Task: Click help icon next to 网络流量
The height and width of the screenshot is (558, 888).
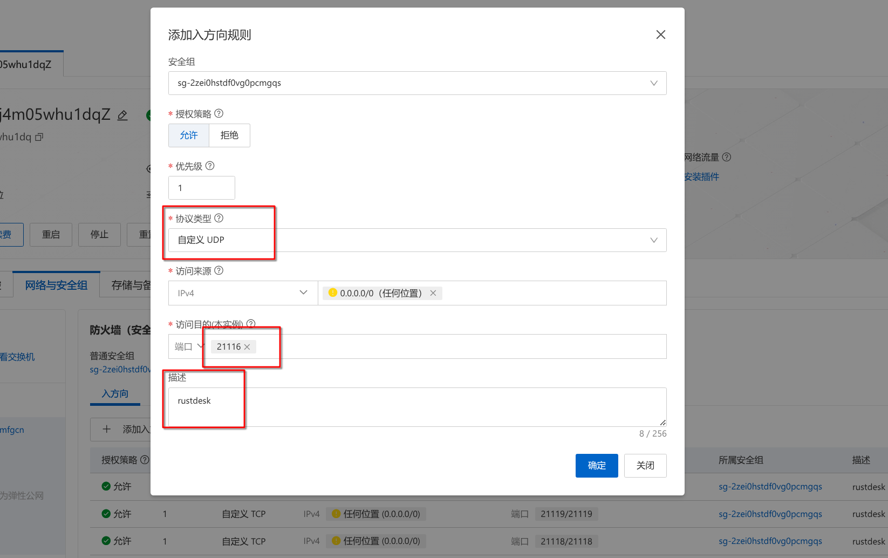Action: (727, 157)
